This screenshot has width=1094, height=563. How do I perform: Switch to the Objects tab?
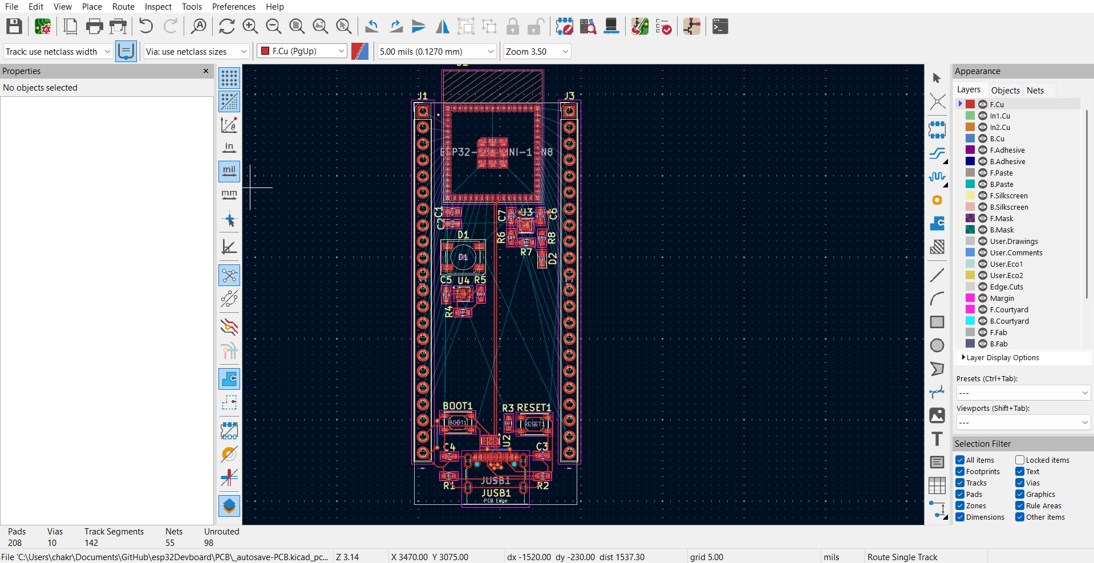click(1005, 90)
